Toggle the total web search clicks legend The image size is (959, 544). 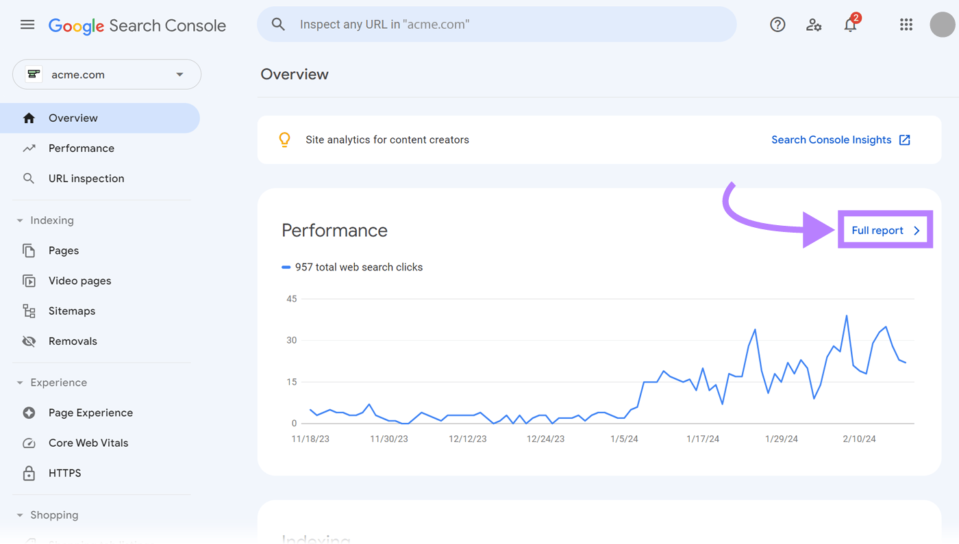tap(352, 267)
